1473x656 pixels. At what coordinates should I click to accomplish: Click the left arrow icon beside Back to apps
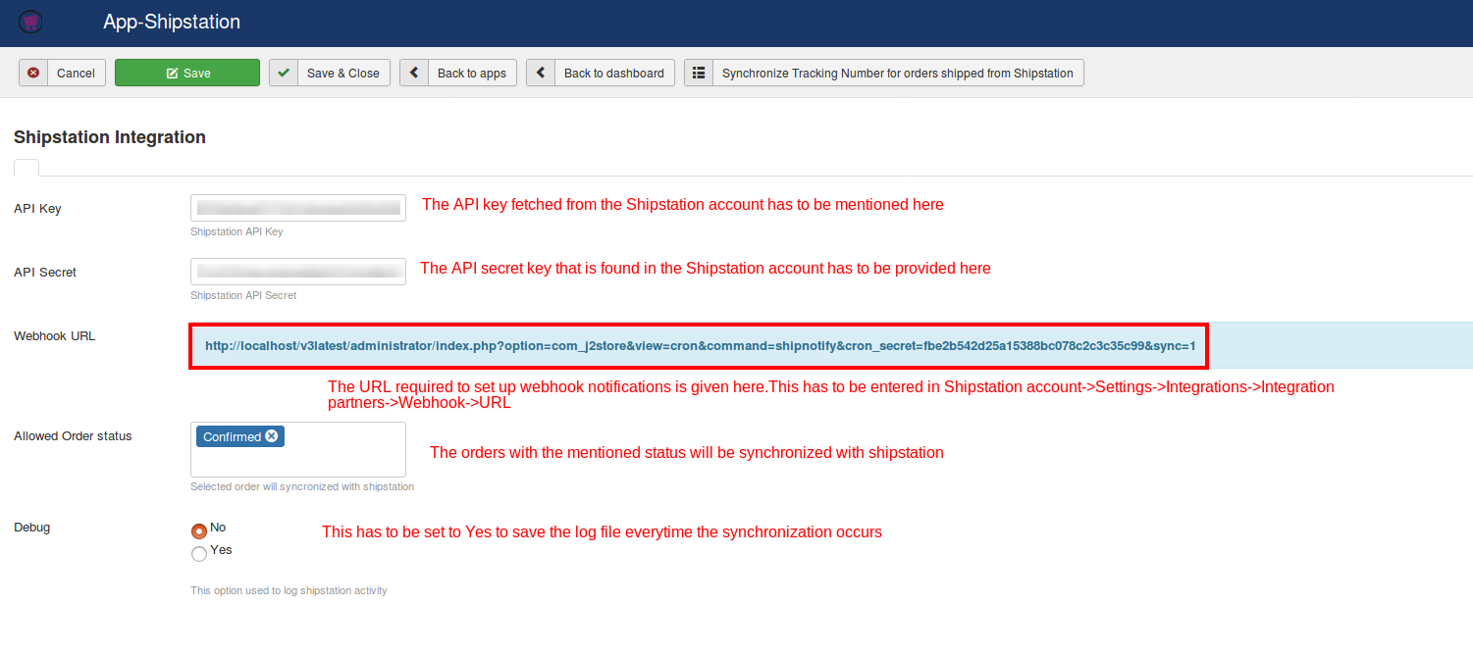[414, 74]
